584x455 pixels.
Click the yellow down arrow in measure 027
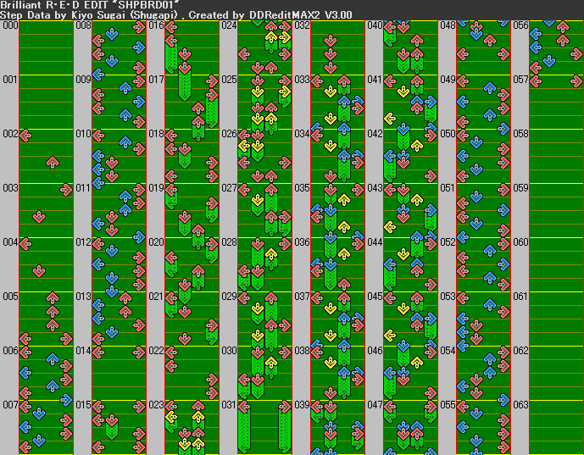click(x=258, y=200)
